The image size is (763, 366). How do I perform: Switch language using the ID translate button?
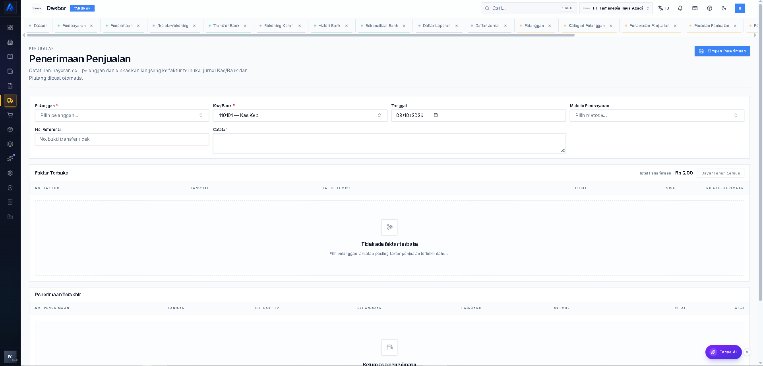(664, 8)
